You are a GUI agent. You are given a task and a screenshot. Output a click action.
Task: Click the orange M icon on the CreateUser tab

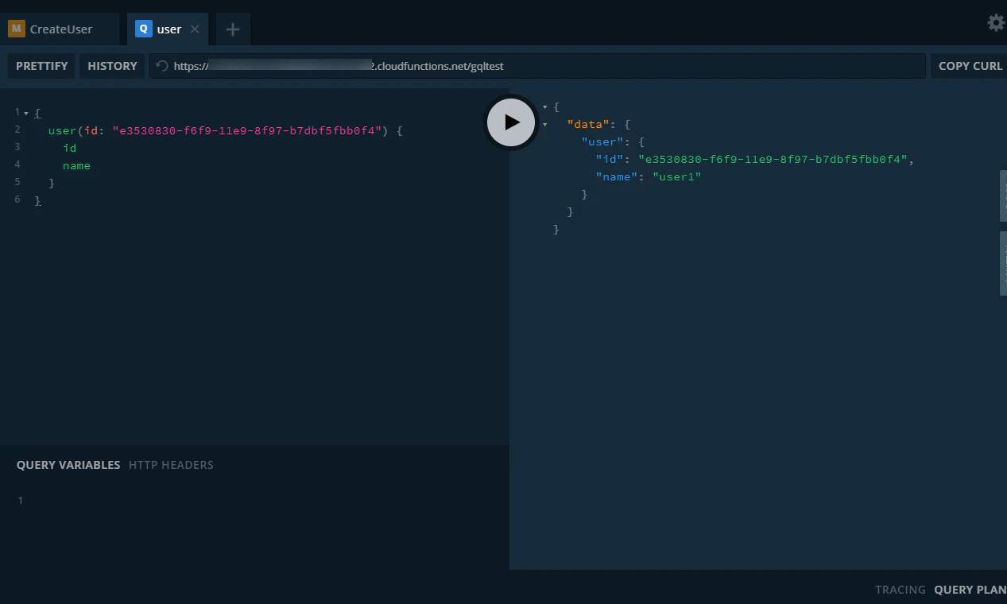click(x=17, y=29)
